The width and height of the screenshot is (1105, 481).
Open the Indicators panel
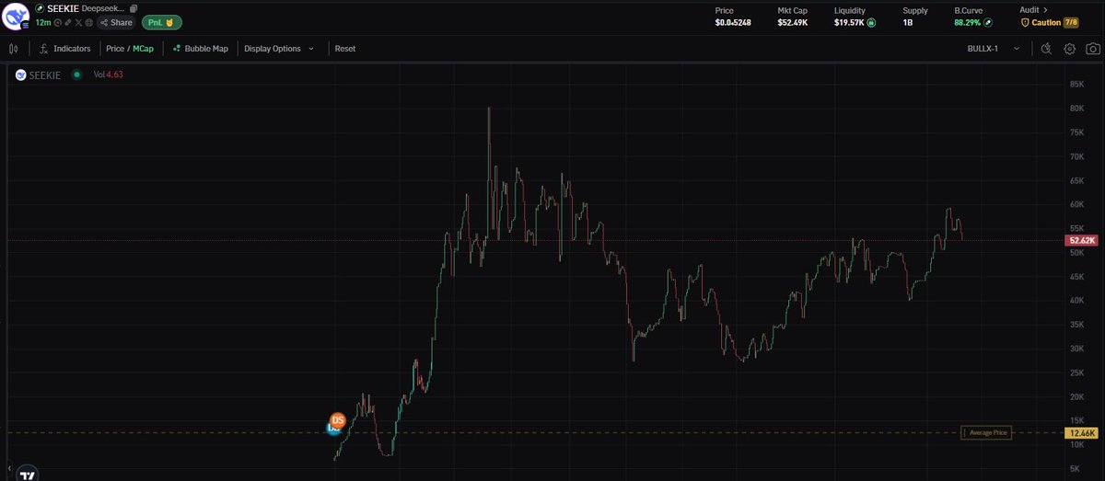click(64, 49)
